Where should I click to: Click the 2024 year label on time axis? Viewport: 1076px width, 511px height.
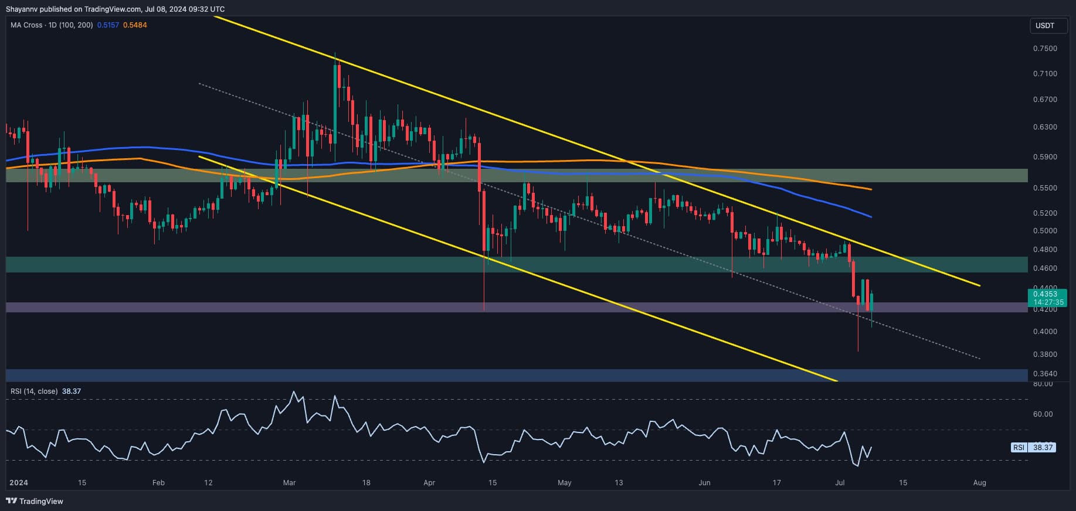pyautogui.click(x=19, y=483)
